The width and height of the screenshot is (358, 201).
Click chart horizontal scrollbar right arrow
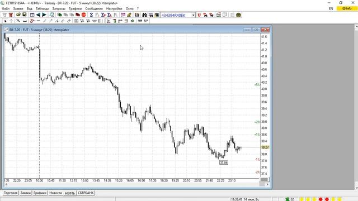(x=267, y=184)
